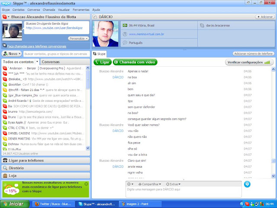Select contact Anderson - Benzer
The image size is (277, 208).
coord(43,68)
